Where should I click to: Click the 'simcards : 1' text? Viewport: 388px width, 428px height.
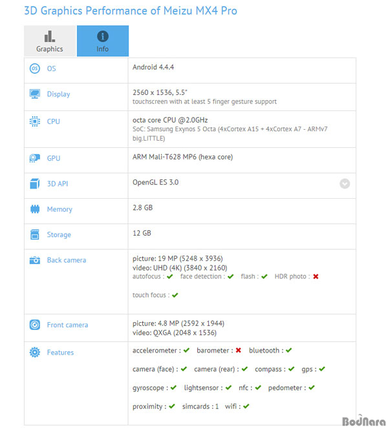[200, 407]
